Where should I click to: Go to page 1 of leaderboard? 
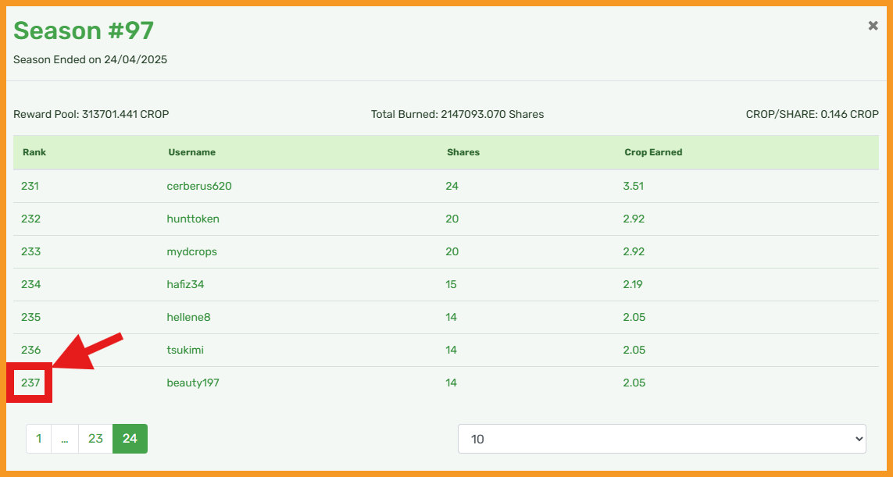tap(39, 439)
